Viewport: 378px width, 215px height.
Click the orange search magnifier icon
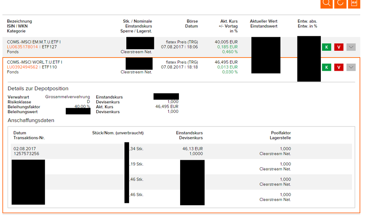coord(327,3)
